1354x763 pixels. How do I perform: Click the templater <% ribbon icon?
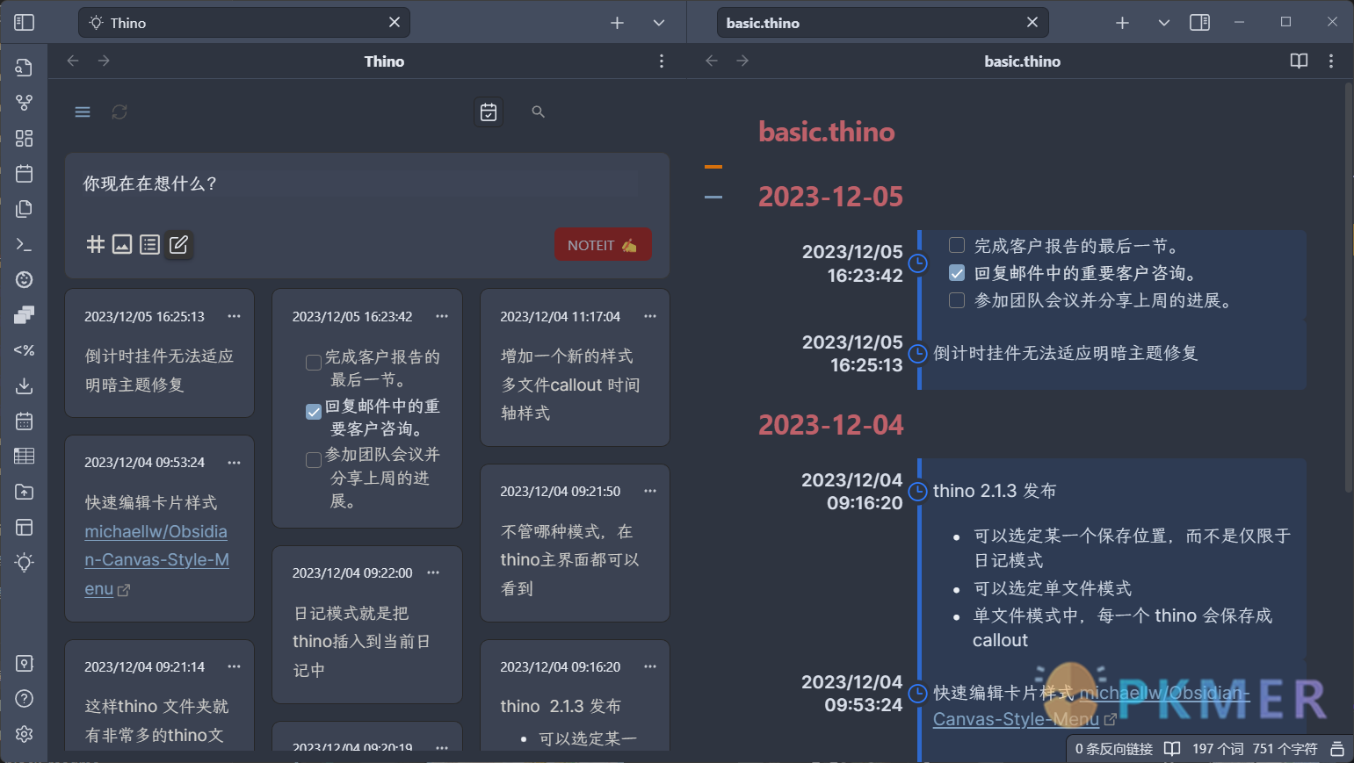pyautogui.click(x=25, y=350)
